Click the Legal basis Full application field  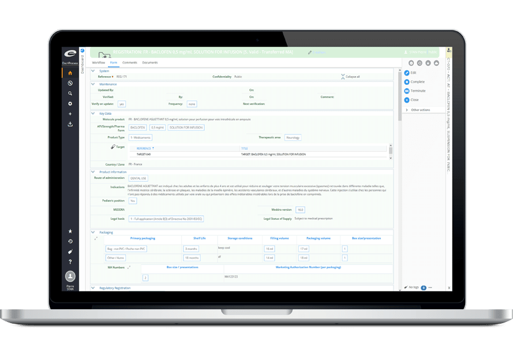pos(166,219)
